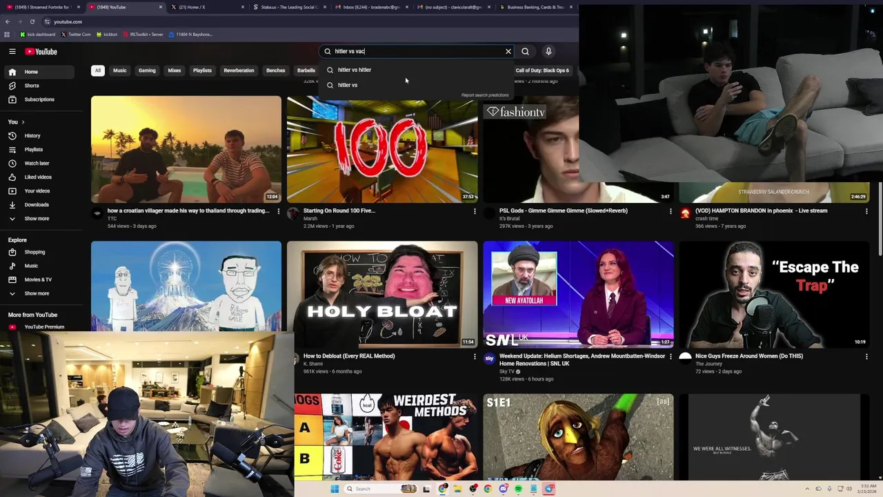Click the magnifier search button

pyautogui.click(x=526, y=51)
